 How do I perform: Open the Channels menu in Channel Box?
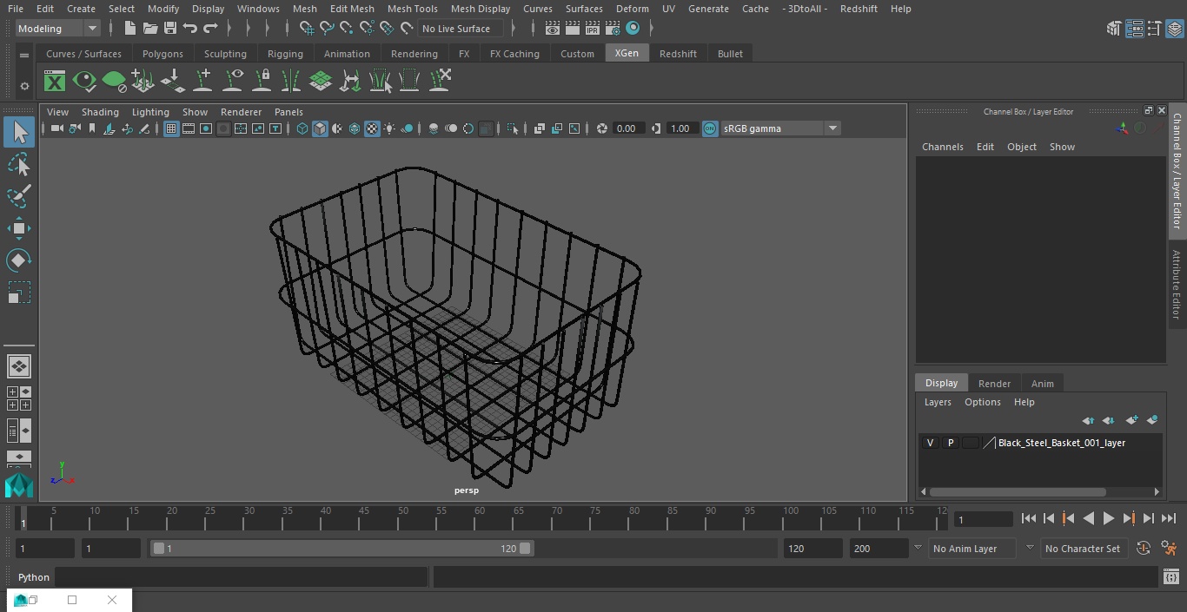pos(942,147)
